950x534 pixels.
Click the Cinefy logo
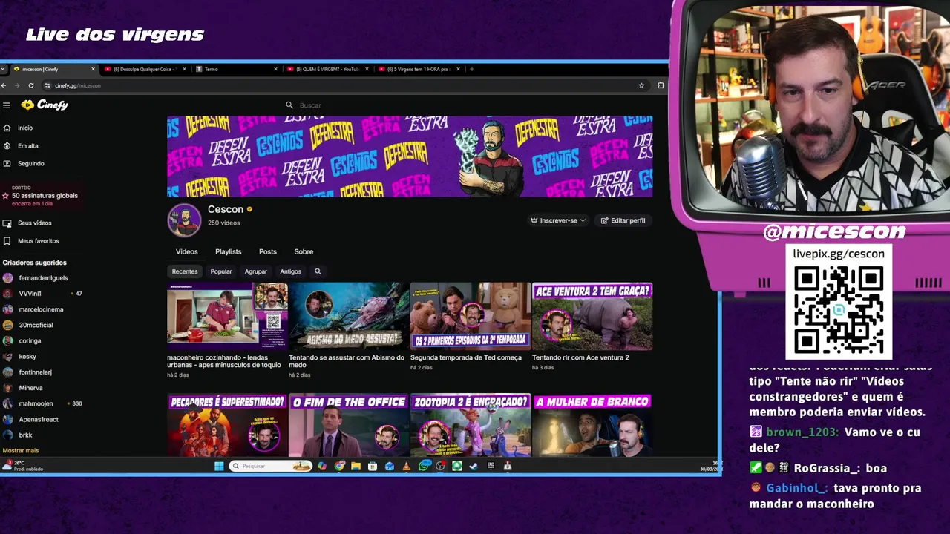tap(45, 105)
